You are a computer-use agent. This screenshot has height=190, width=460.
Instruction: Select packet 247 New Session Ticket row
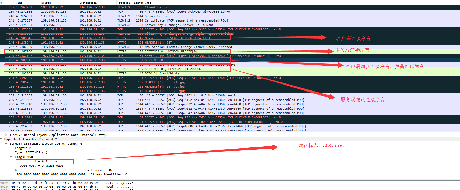tap(230, 47)
